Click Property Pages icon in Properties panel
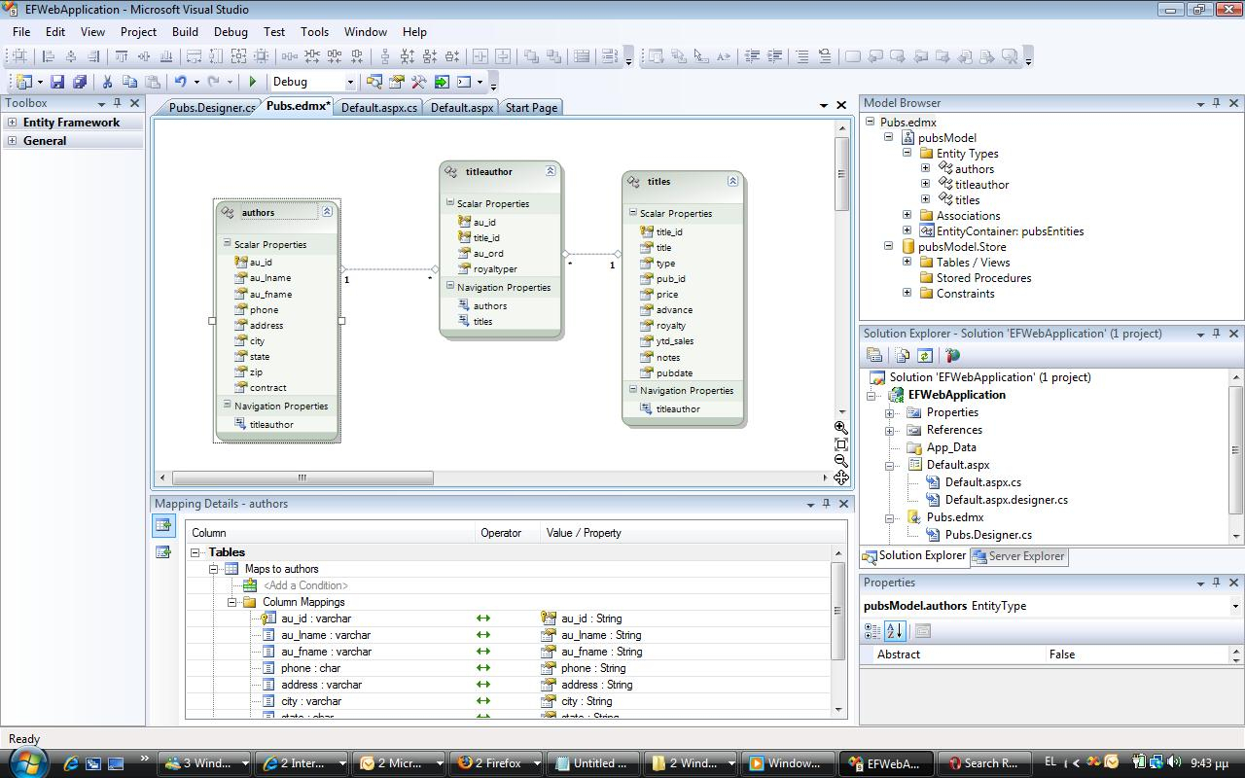The image size is (1245, 778). (923, 631)
